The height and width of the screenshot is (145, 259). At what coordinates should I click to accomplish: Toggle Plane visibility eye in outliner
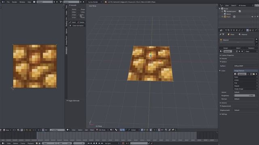253,17
